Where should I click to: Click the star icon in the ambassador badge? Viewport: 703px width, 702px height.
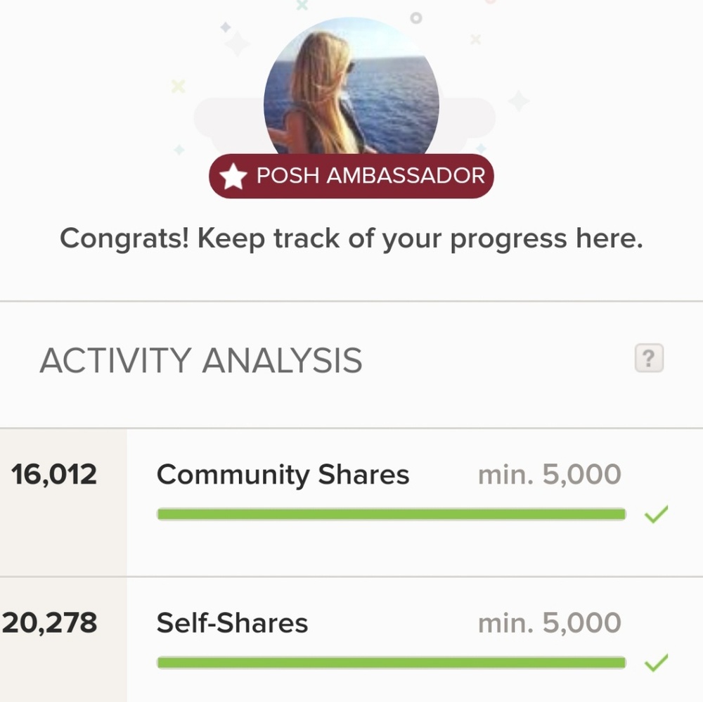point(233,177)
